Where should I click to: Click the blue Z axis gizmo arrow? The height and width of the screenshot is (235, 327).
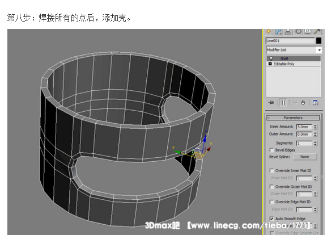tap(205, 139)
